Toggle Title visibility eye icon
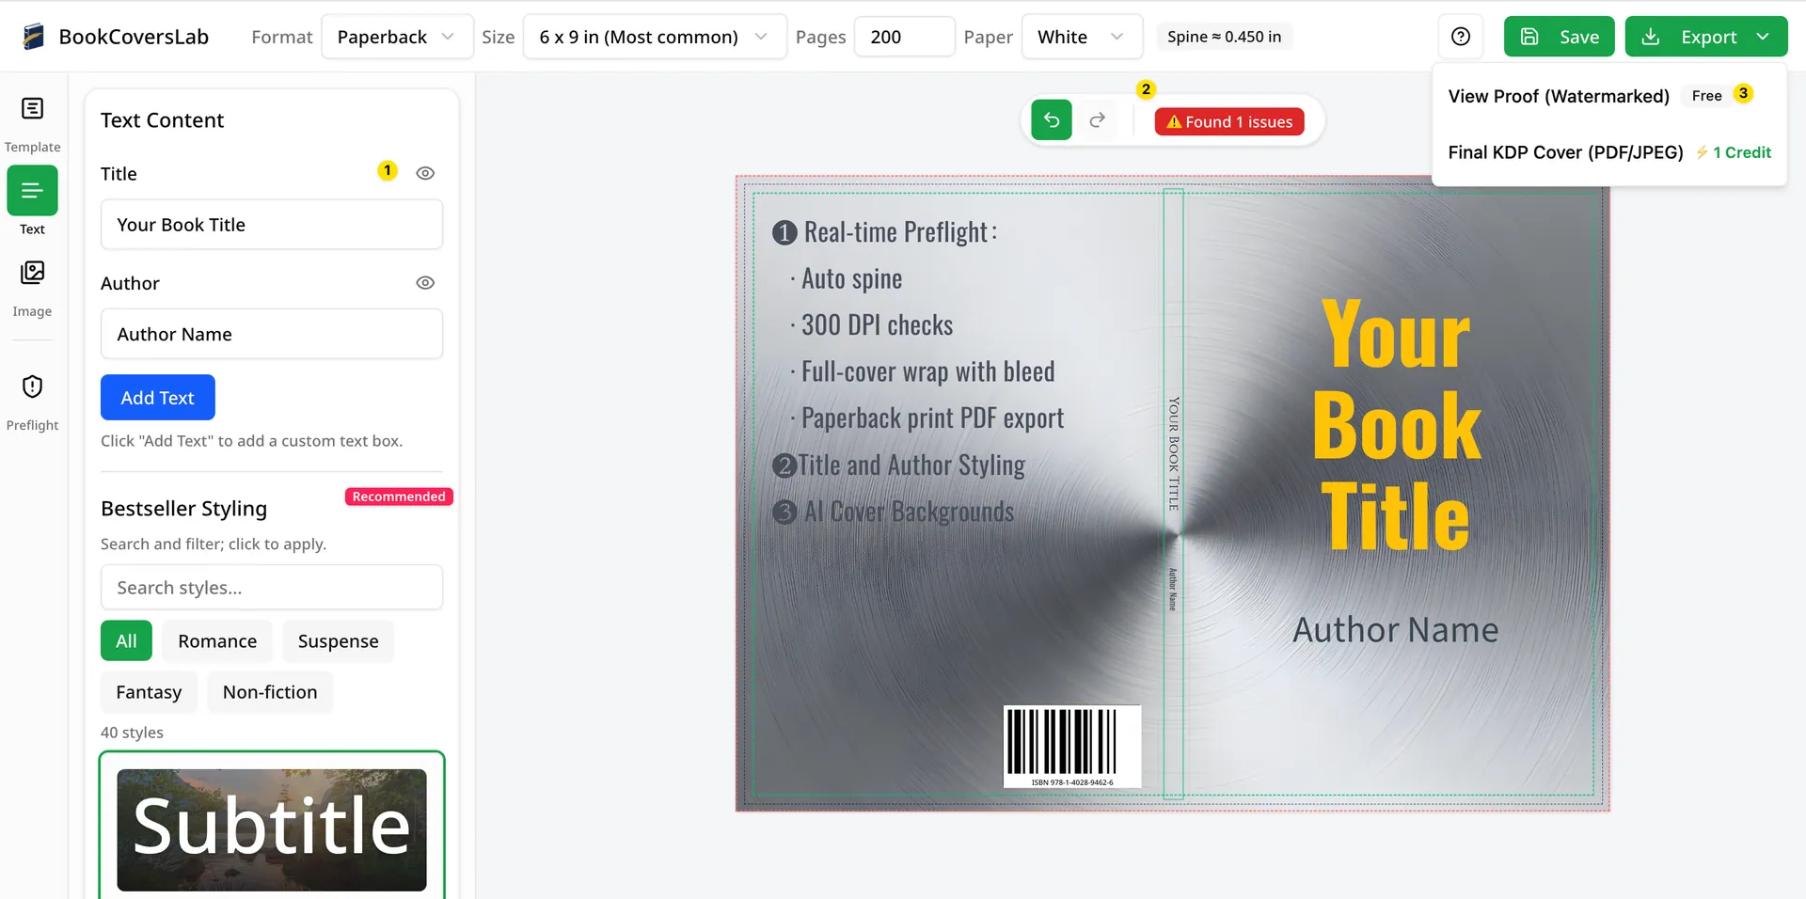 click(425, 174)
